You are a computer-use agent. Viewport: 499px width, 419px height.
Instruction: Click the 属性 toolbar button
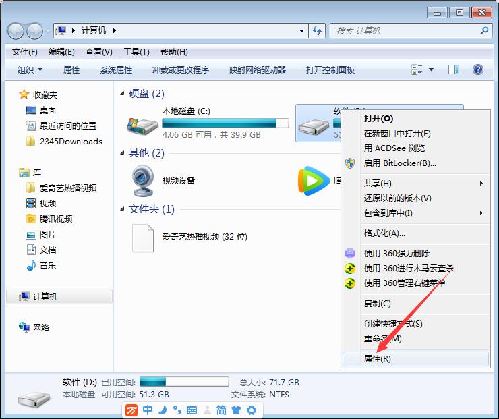click(71, 69)
